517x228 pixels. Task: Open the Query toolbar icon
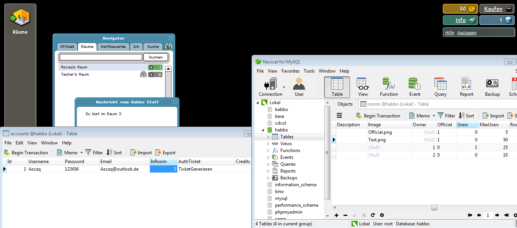(x=441, y=87)
